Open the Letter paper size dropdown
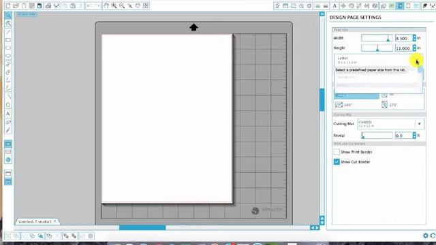 [379, 61]
